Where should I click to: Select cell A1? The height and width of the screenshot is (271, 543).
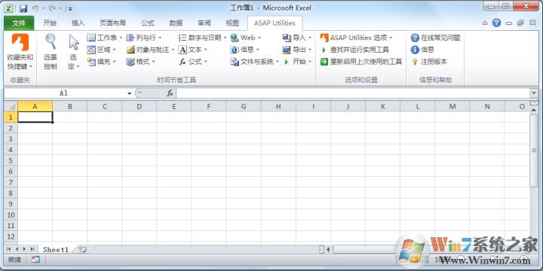pyautogui.click(x=35, y=117)
